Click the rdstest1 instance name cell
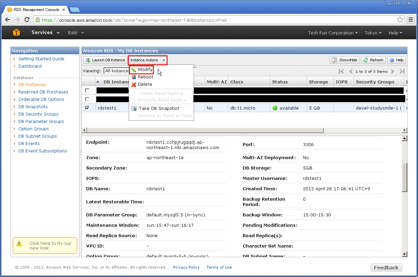This screenshot has height=277, width=418. coord(107,108)
